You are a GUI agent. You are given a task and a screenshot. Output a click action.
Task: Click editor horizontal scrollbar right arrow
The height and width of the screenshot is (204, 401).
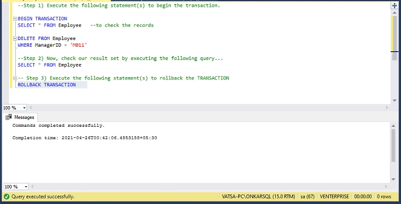click(x=387, y=108)
